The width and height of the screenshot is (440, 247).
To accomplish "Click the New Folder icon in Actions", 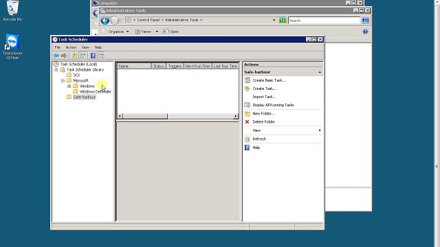I will [x=247, y=113].
